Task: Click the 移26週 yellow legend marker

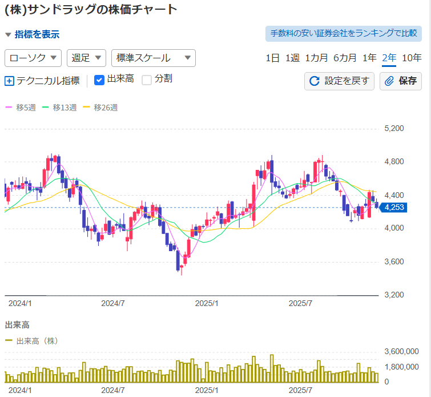Action: click(x=87, y=107)
